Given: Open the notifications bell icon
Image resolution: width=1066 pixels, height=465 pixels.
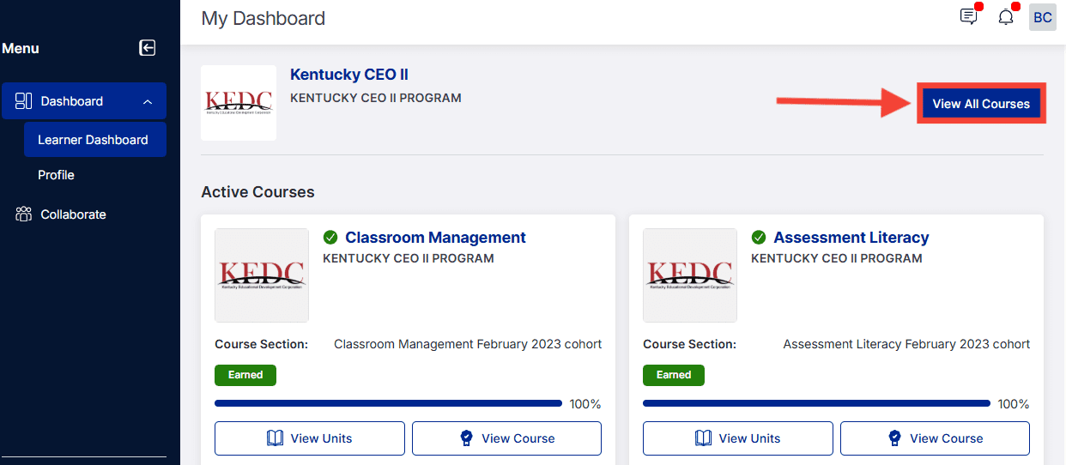Looking at the screenshot, I should pos(1006,16).
